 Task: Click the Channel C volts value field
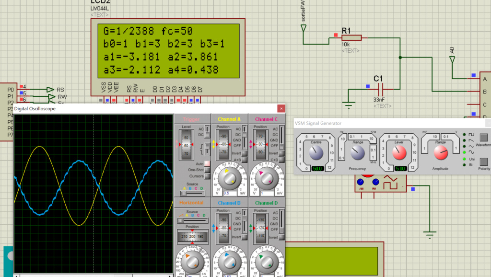coord(267,193)
